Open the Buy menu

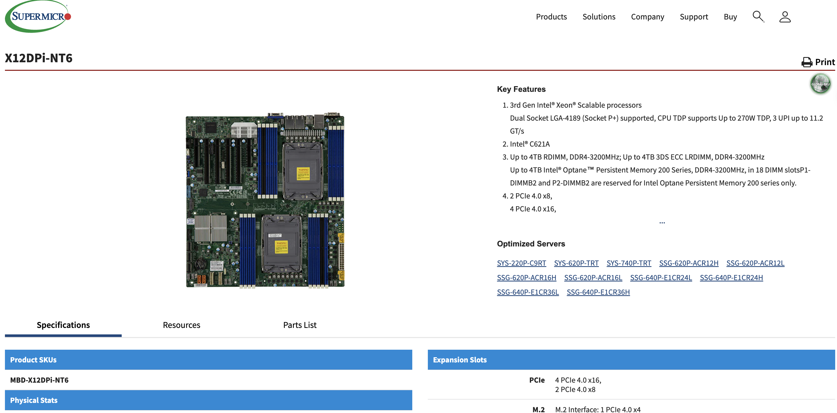point(730,17)
